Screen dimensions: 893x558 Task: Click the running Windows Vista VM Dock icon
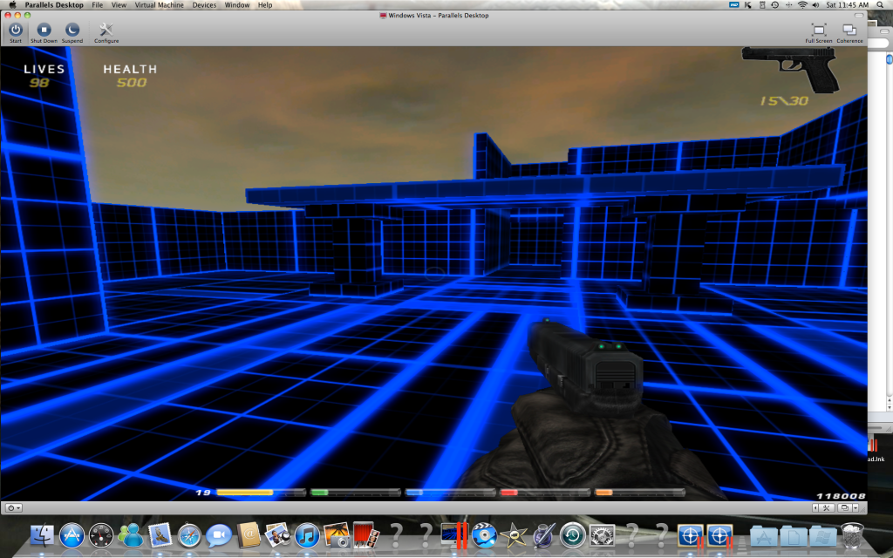tap(454, 535)
